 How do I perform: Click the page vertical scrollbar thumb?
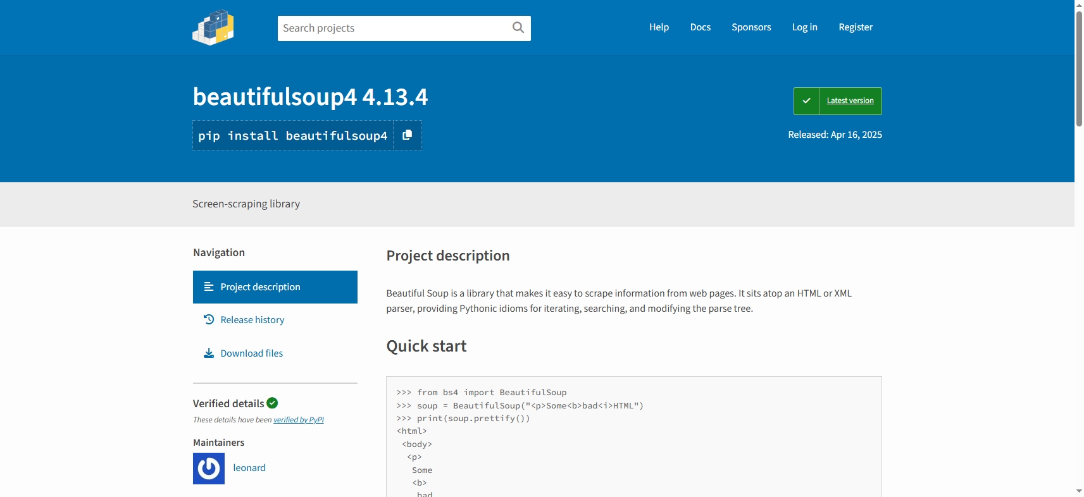click(1079, 68)
